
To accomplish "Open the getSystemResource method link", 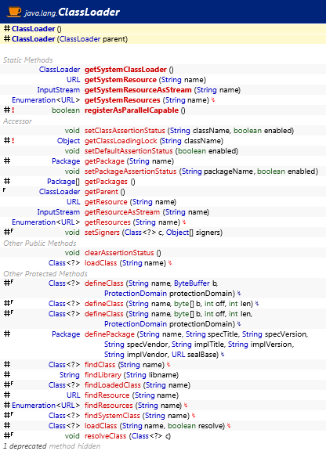I will pyautogui.click(x=121, y=80).
